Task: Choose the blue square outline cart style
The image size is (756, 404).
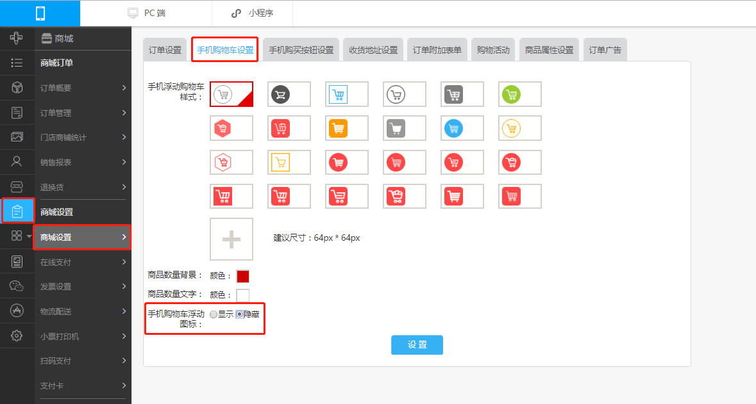Action: tap(347, 94)
